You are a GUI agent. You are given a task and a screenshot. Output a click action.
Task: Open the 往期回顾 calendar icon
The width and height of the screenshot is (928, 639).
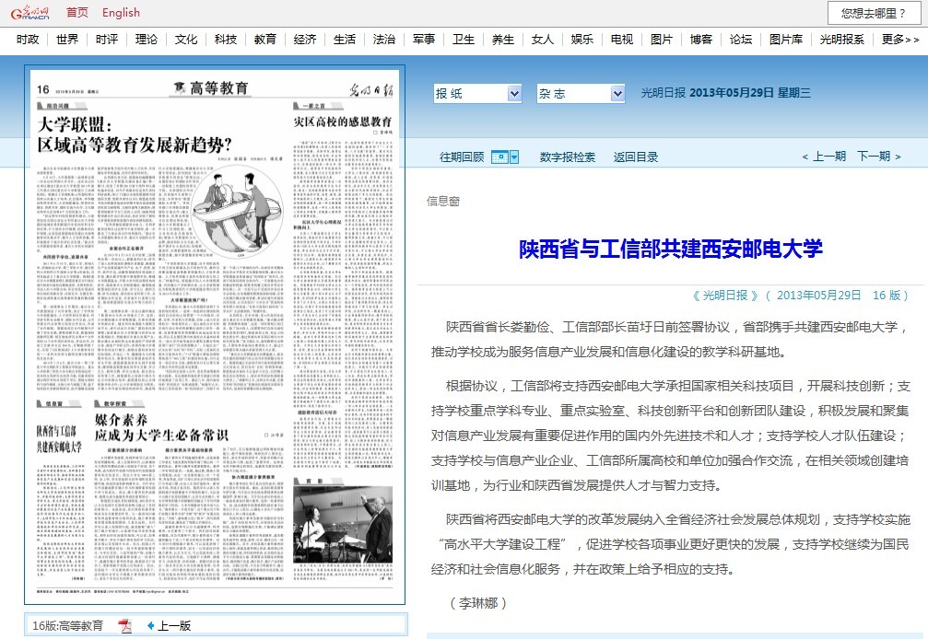pyautogui.click(x=499, y=157)
